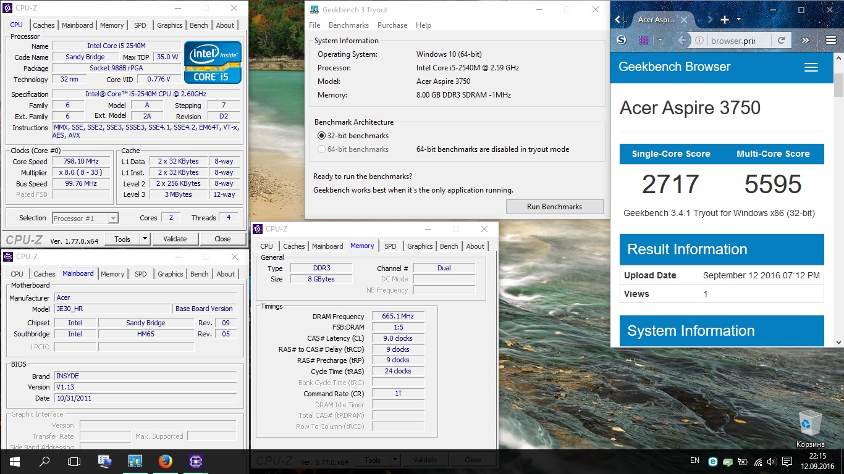Image resolution: width=844 pixels, height=474 pixels.
Task: Open the Wi-Fi network tray icon
Action: (757, 461)
